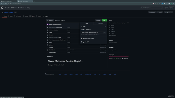Image resolution: width=175 pixels, height=98 pixels.
Task: Go back in browser toolbar
Action: 1,4
